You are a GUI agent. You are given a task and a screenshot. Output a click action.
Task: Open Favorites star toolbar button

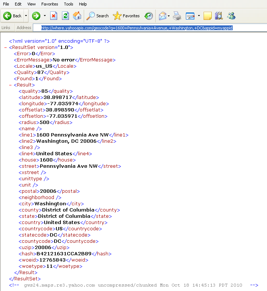[x=126, y=16]
